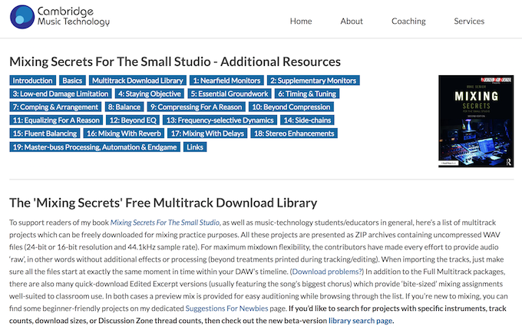Open the Coaching menu item
This screenshot has height=330, width=522.
[408, 21]
